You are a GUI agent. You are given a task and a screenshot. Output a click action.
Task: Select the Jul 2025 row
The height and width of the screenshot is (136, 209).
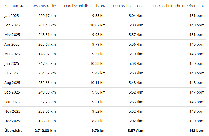point(11,73)
